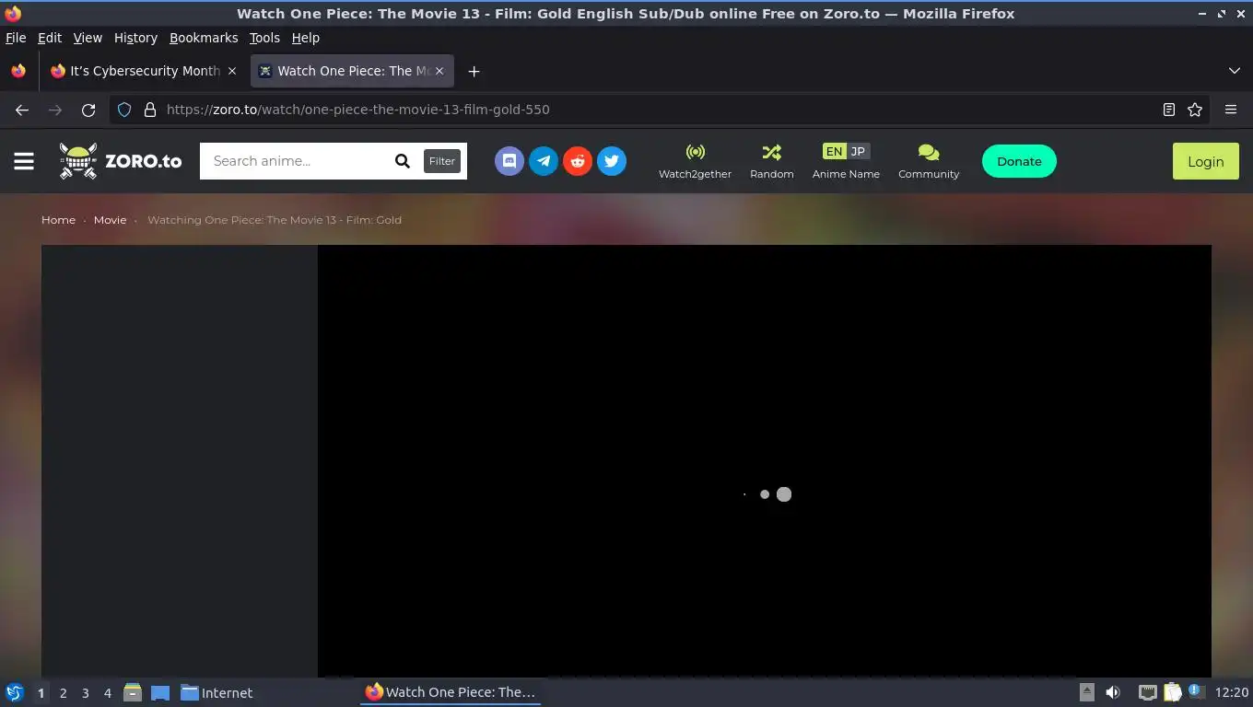
Task: Open the Telegram social link
Action: (x=544, y=161)
